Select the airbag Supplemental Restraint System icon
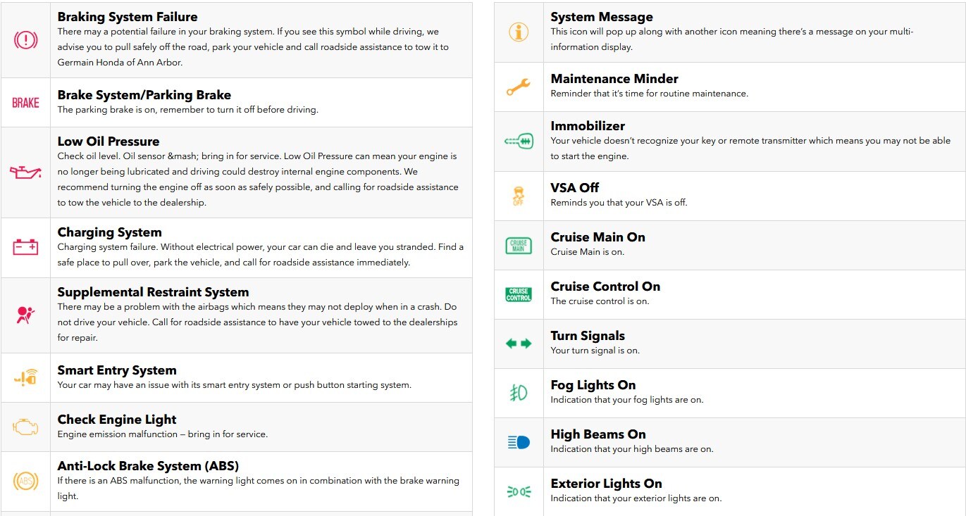 pyautogui.click(x=25, y=315)
